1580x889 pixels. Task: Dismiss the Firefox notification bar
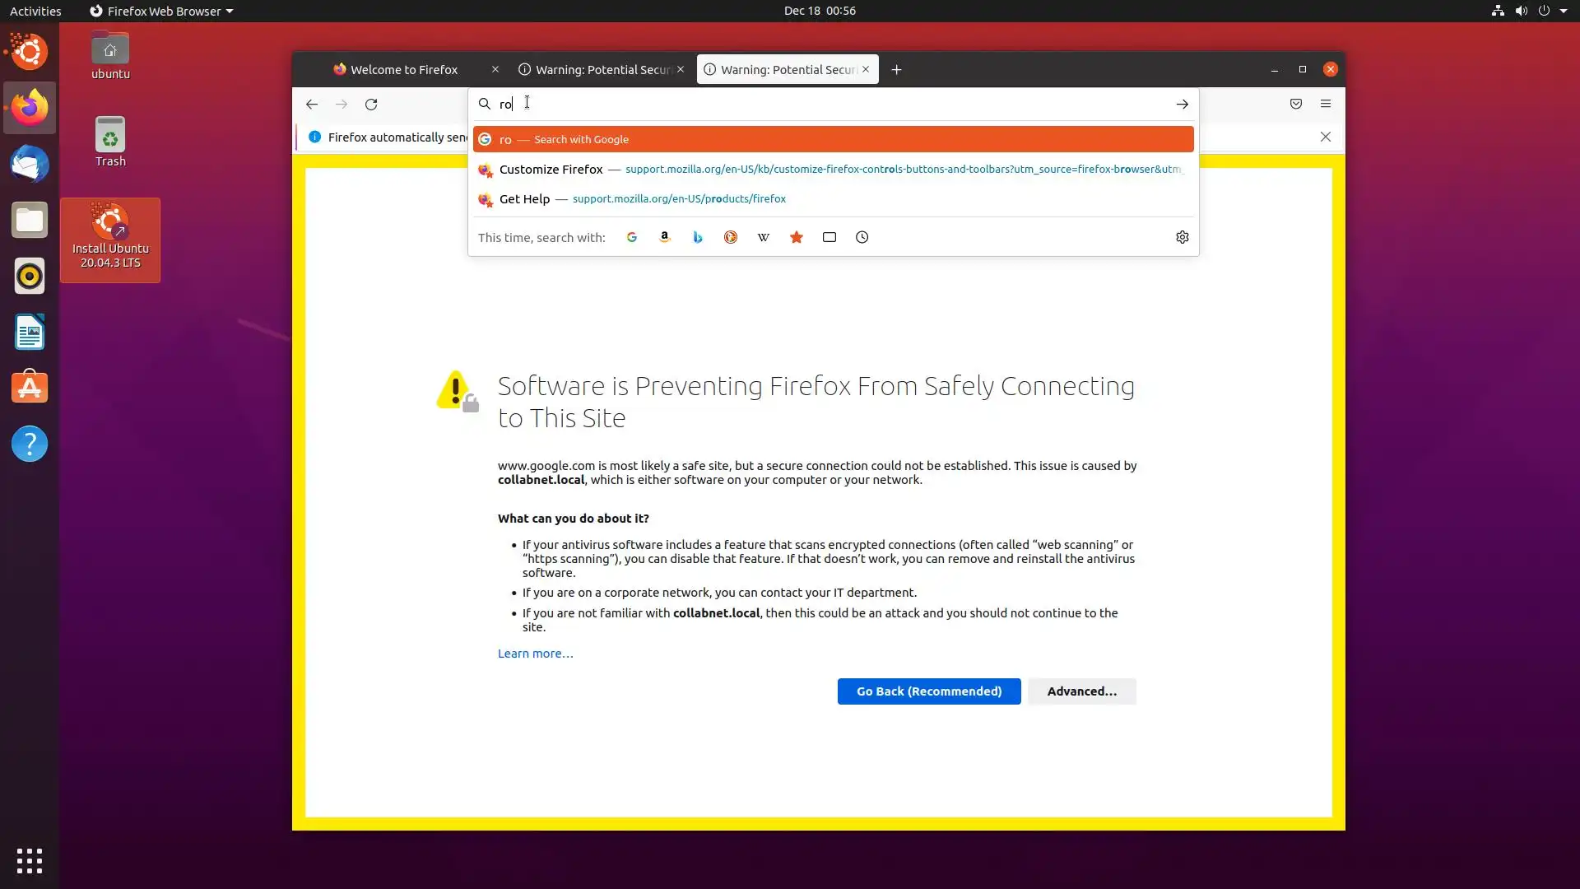(1325, 137)
